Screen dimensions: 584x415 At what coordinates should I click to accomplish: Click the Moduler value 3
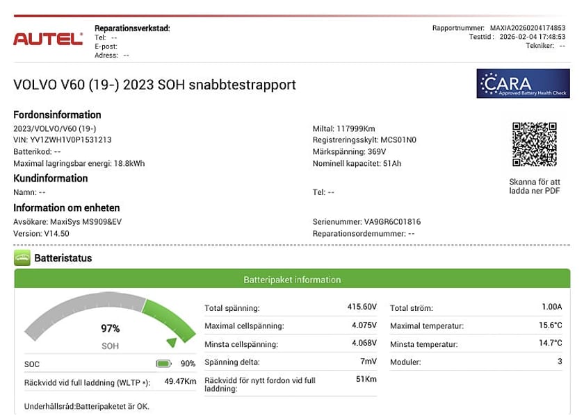pos(560,361)
